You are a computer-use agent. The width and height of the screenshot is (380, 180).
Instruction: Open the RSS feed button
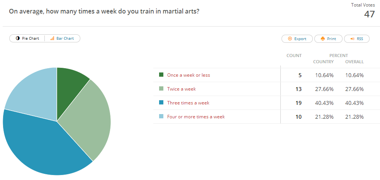(356, 39)
